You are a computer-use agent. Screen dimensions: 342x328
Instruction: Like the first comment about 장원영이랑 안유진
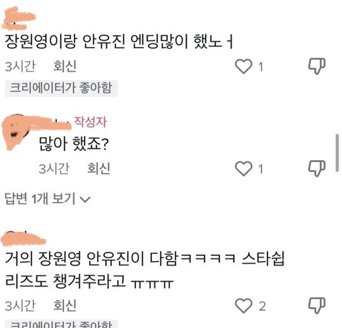(244, 66)
